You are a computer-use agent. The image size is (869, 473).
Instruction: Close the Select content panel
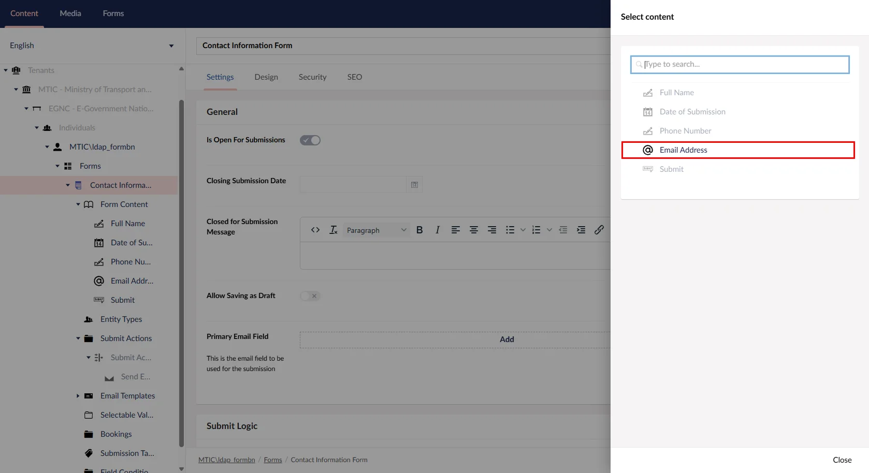tap(842, 460)
